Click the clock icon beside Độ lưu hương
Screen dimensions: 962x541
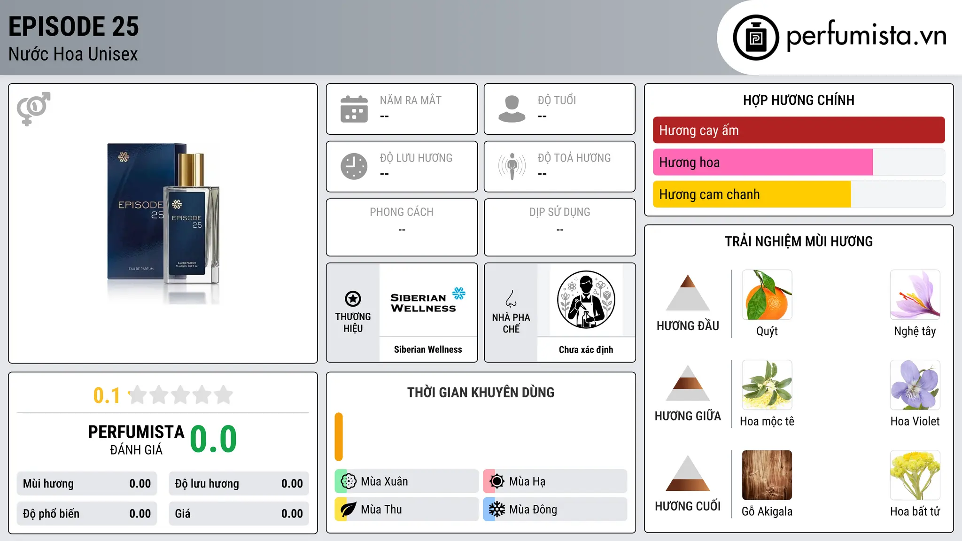coord(354,166)
